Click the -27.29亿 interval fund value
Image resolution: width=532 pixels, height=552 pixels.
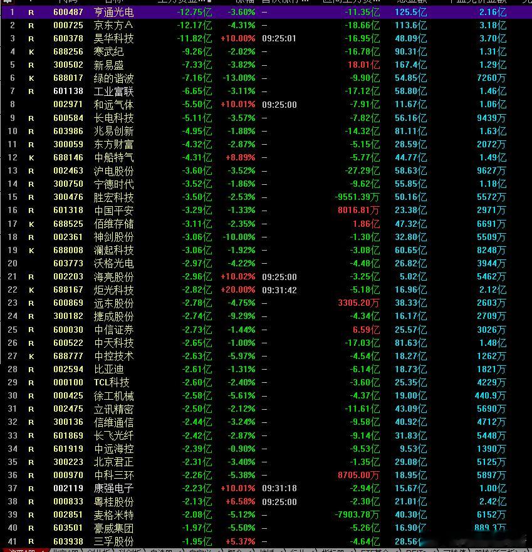click(362, 171)
